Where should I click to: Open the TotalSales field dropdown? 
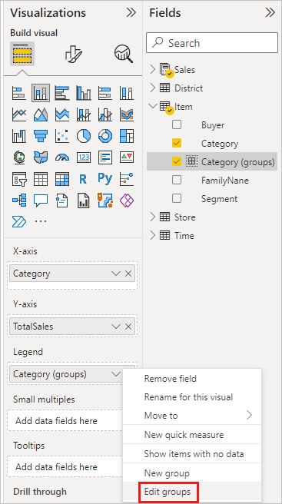[115, 327]
